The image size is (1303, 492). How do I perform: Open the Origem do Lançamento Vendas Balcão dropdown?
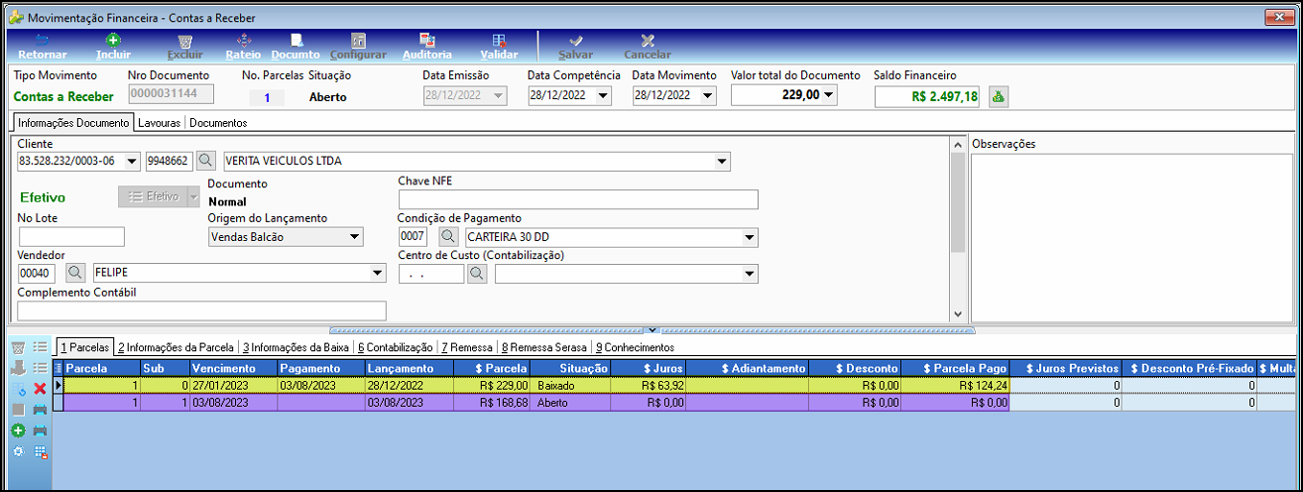pos(355,237)
